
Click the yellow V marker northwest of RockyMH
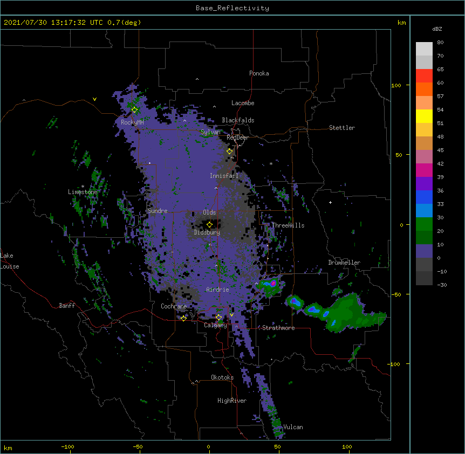(x=94, y=99)
